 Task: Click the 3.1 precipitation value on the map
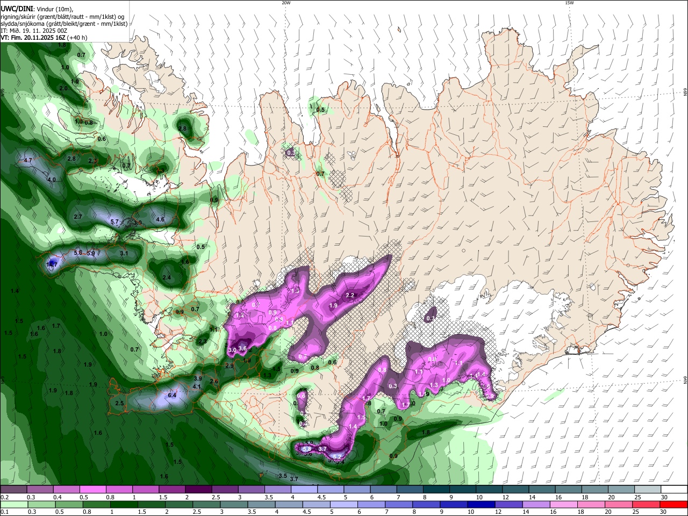[x=124, y=253]
